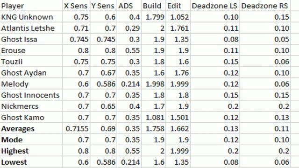Select Ghost Aydan Y Sens 0.67
The width and height of the screenshot is (299, 168).
tap(103, 73)
